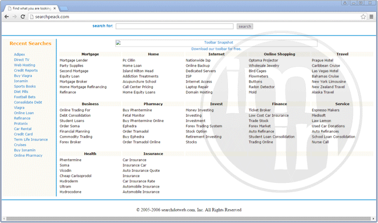This screenshot has height=223, width=378.
Task: Bookmark the page with the star icon
Action: pyautogui.click(x=363, y=17)
